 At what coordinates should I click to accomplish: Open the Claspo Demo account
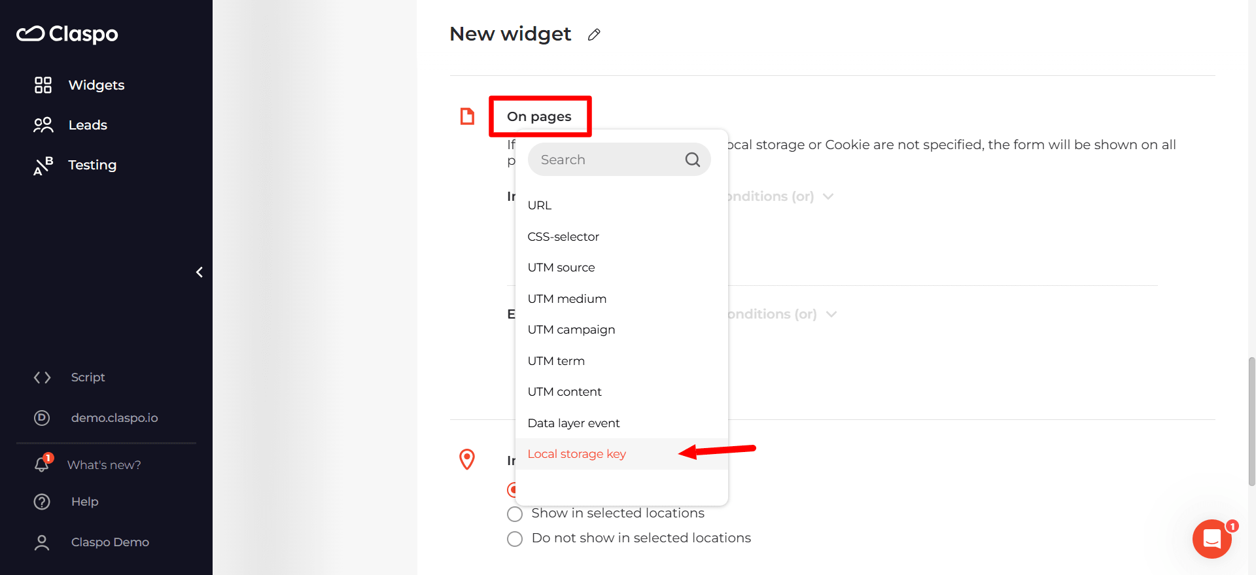(110, 542)
